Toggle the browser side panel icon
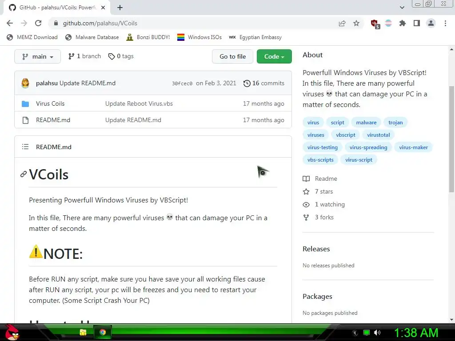Screen dimensions: 455x341 coord(417,23)
